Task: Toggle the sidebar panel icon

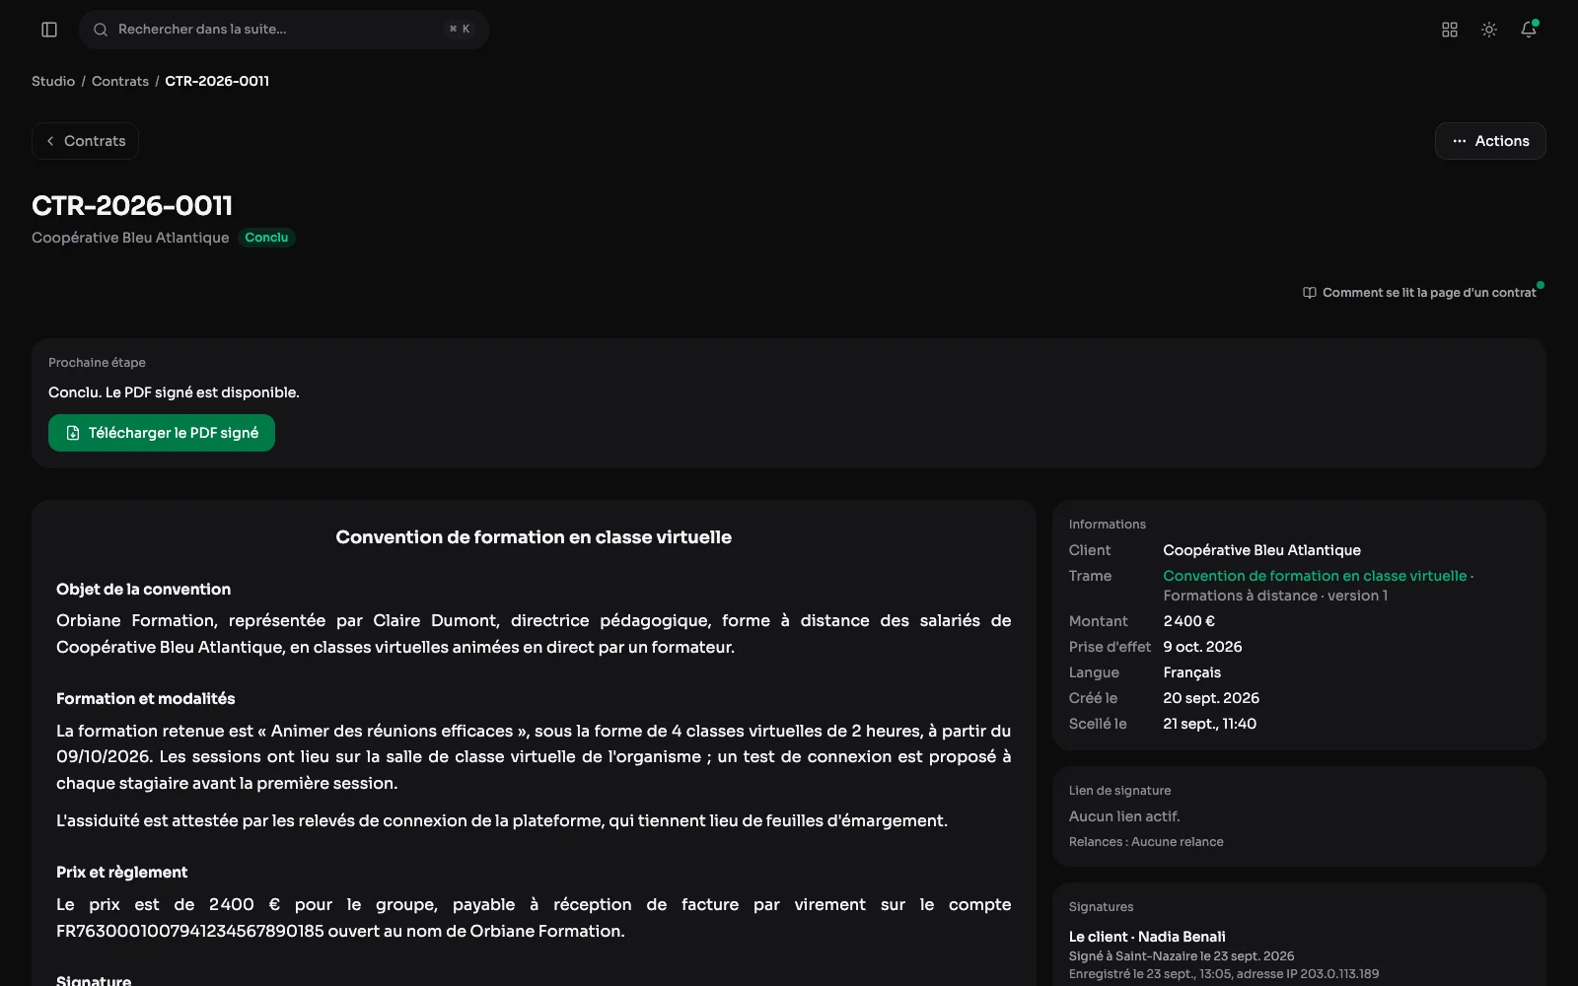Action: click(x=49, y=30)
